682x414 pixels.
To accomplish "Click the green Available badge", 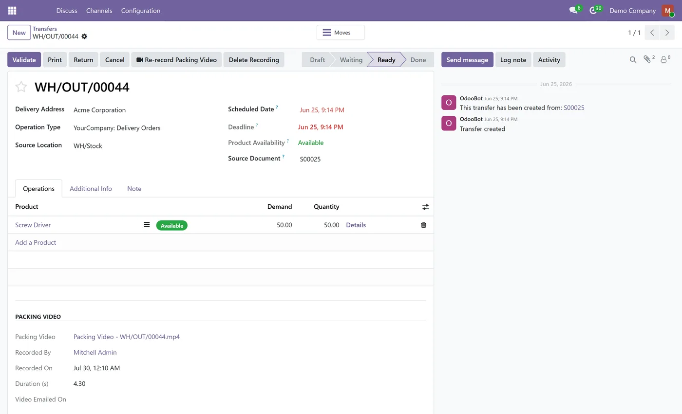I will [x=172, y=225].
